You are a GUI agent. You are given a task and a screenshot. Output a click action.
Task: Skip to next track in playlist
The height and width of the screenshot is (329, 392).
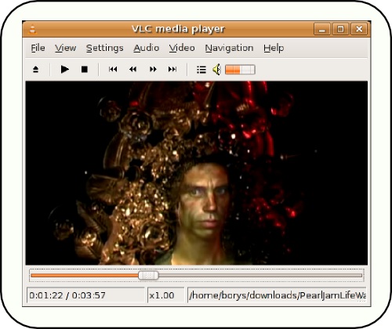click(172, 69)
